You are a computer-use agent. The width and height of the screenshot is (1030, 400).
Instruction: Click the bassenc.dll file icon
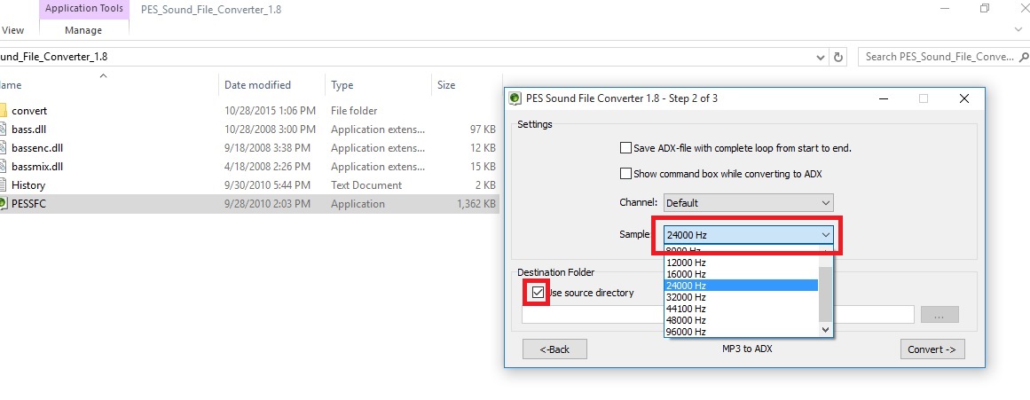pos(3,148)
